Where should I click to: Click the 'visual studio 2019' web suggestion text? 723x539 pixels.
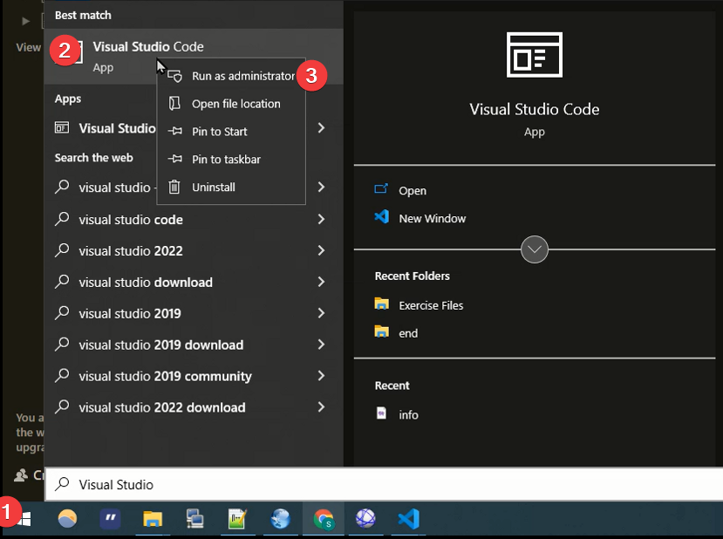pyautogui.click(x=130, y=313)
